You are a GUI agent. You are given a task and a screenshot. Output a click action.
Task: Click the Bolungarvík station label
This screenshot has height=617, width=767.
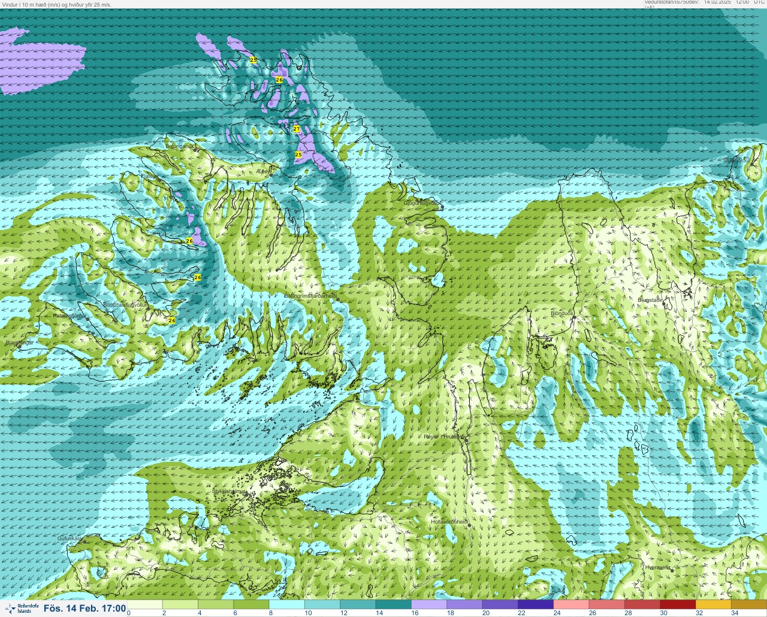coord(179,146)
